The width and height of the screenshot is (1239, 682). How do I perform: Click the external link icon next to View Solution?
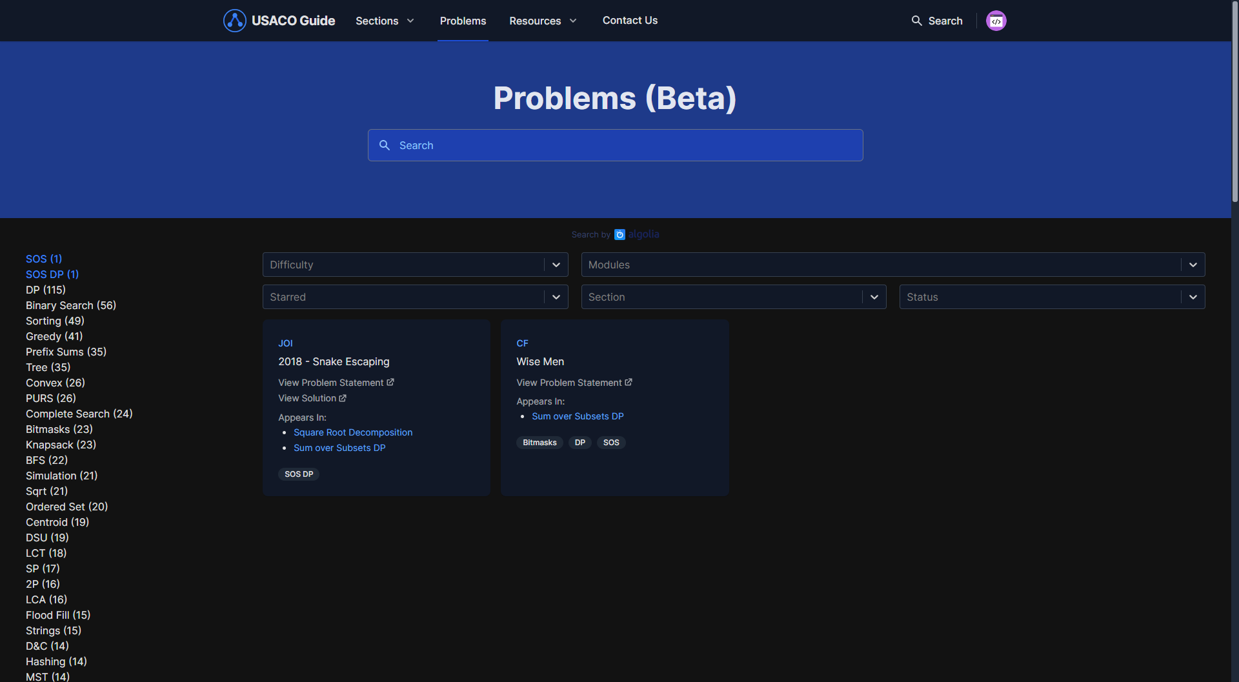tap(343, 398)
